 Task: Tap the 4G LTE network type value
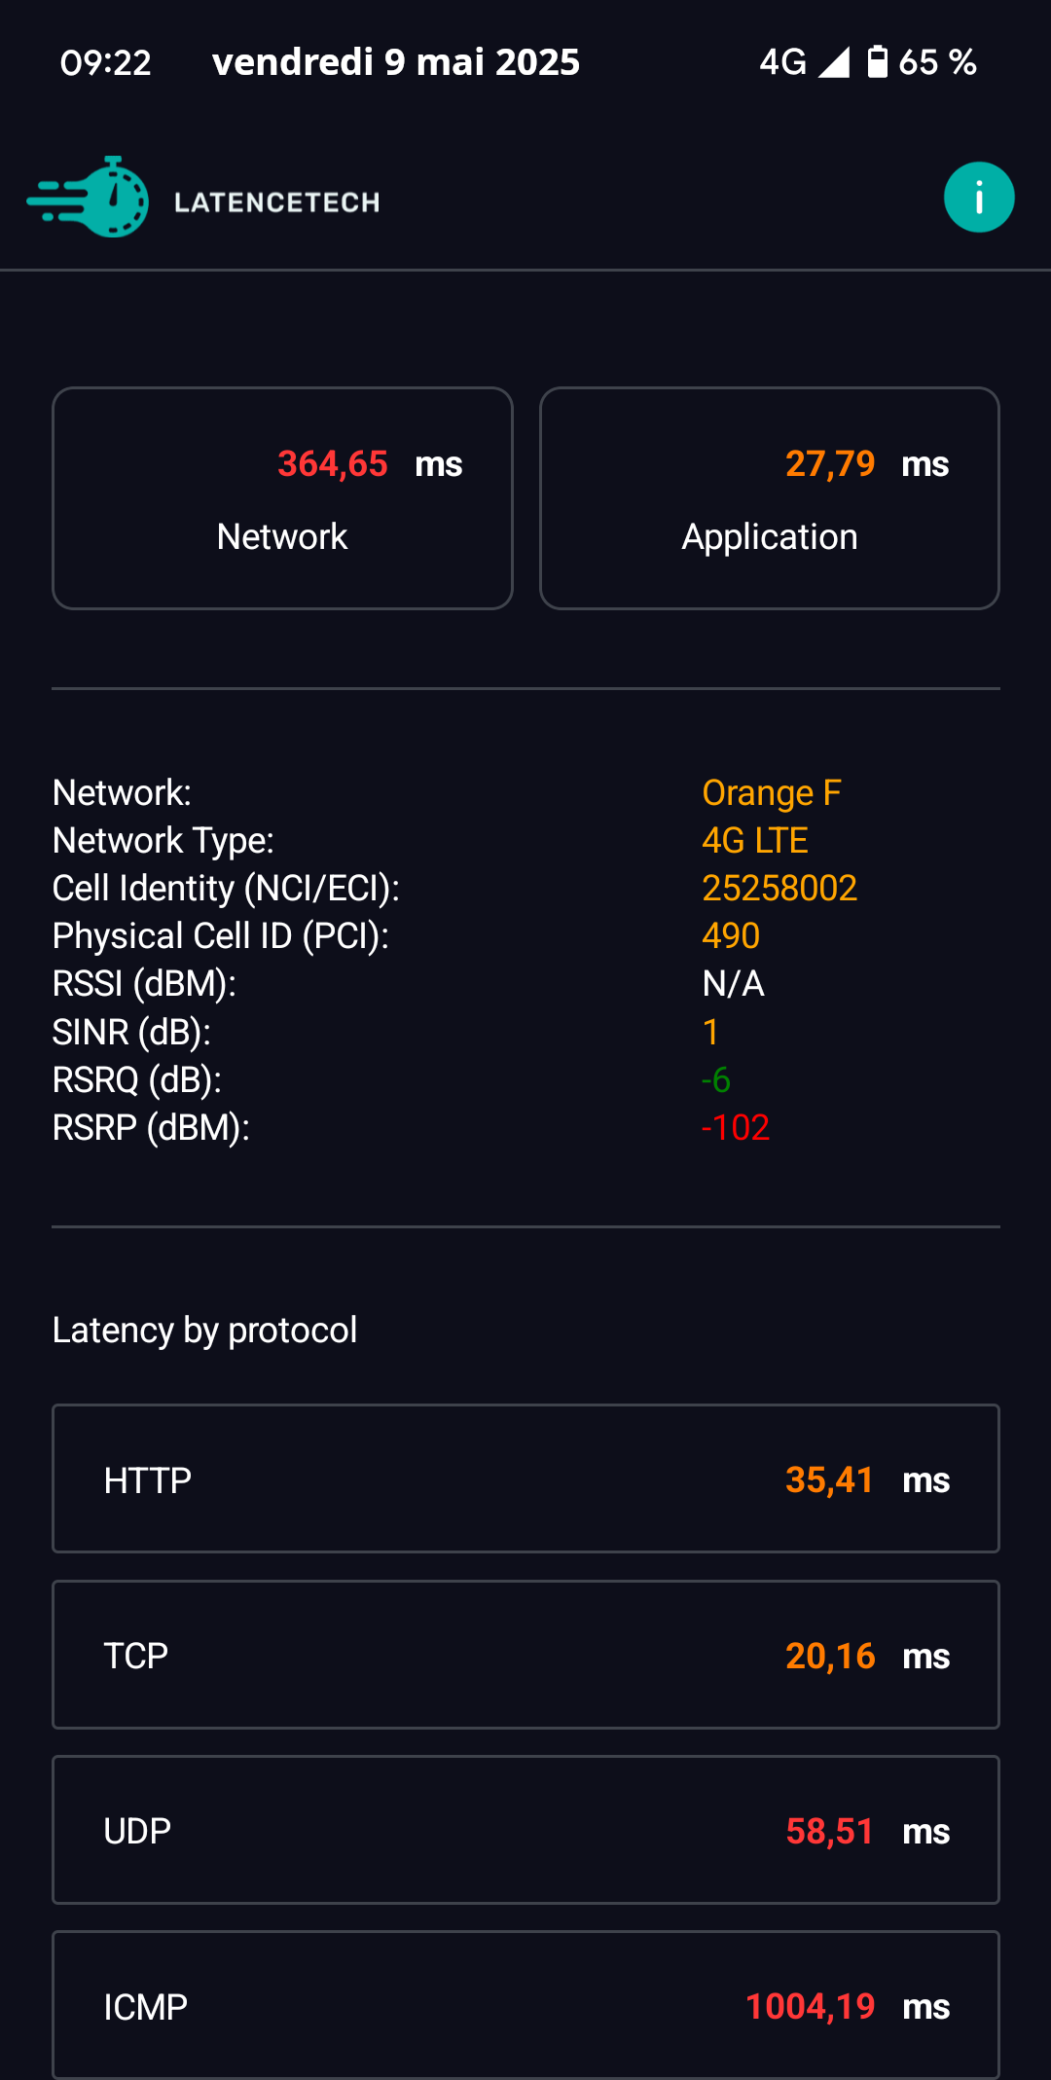(x=755, y=841)
